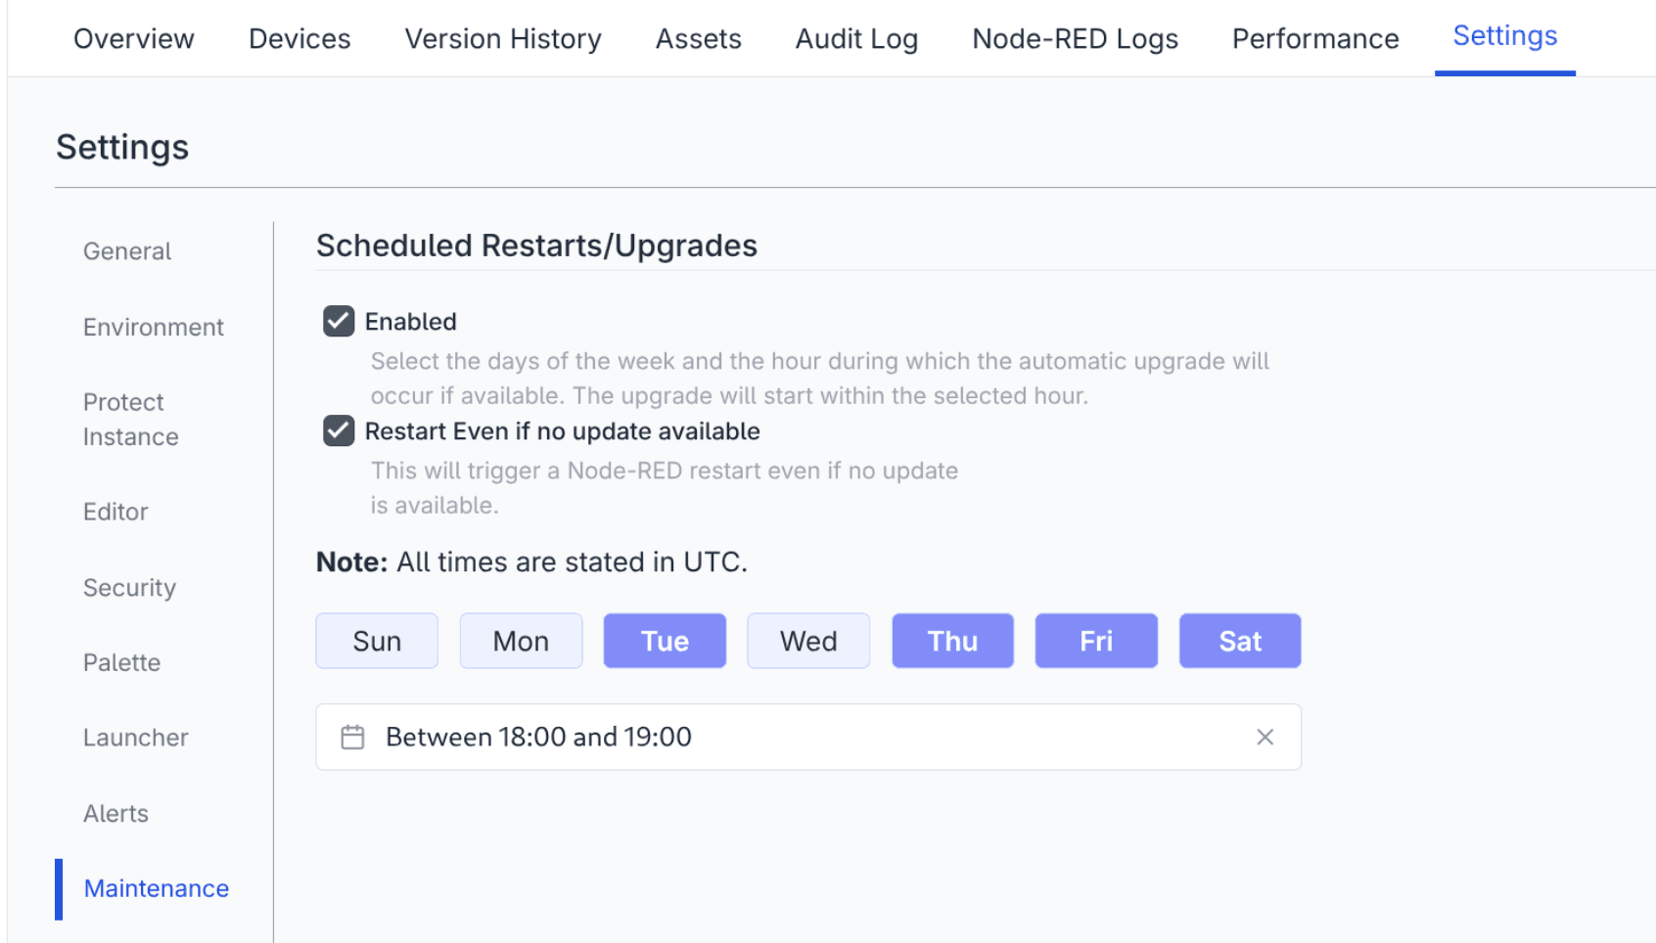
Task: Click the calendar icon in the time field
Action: click(x=353, y=737)
